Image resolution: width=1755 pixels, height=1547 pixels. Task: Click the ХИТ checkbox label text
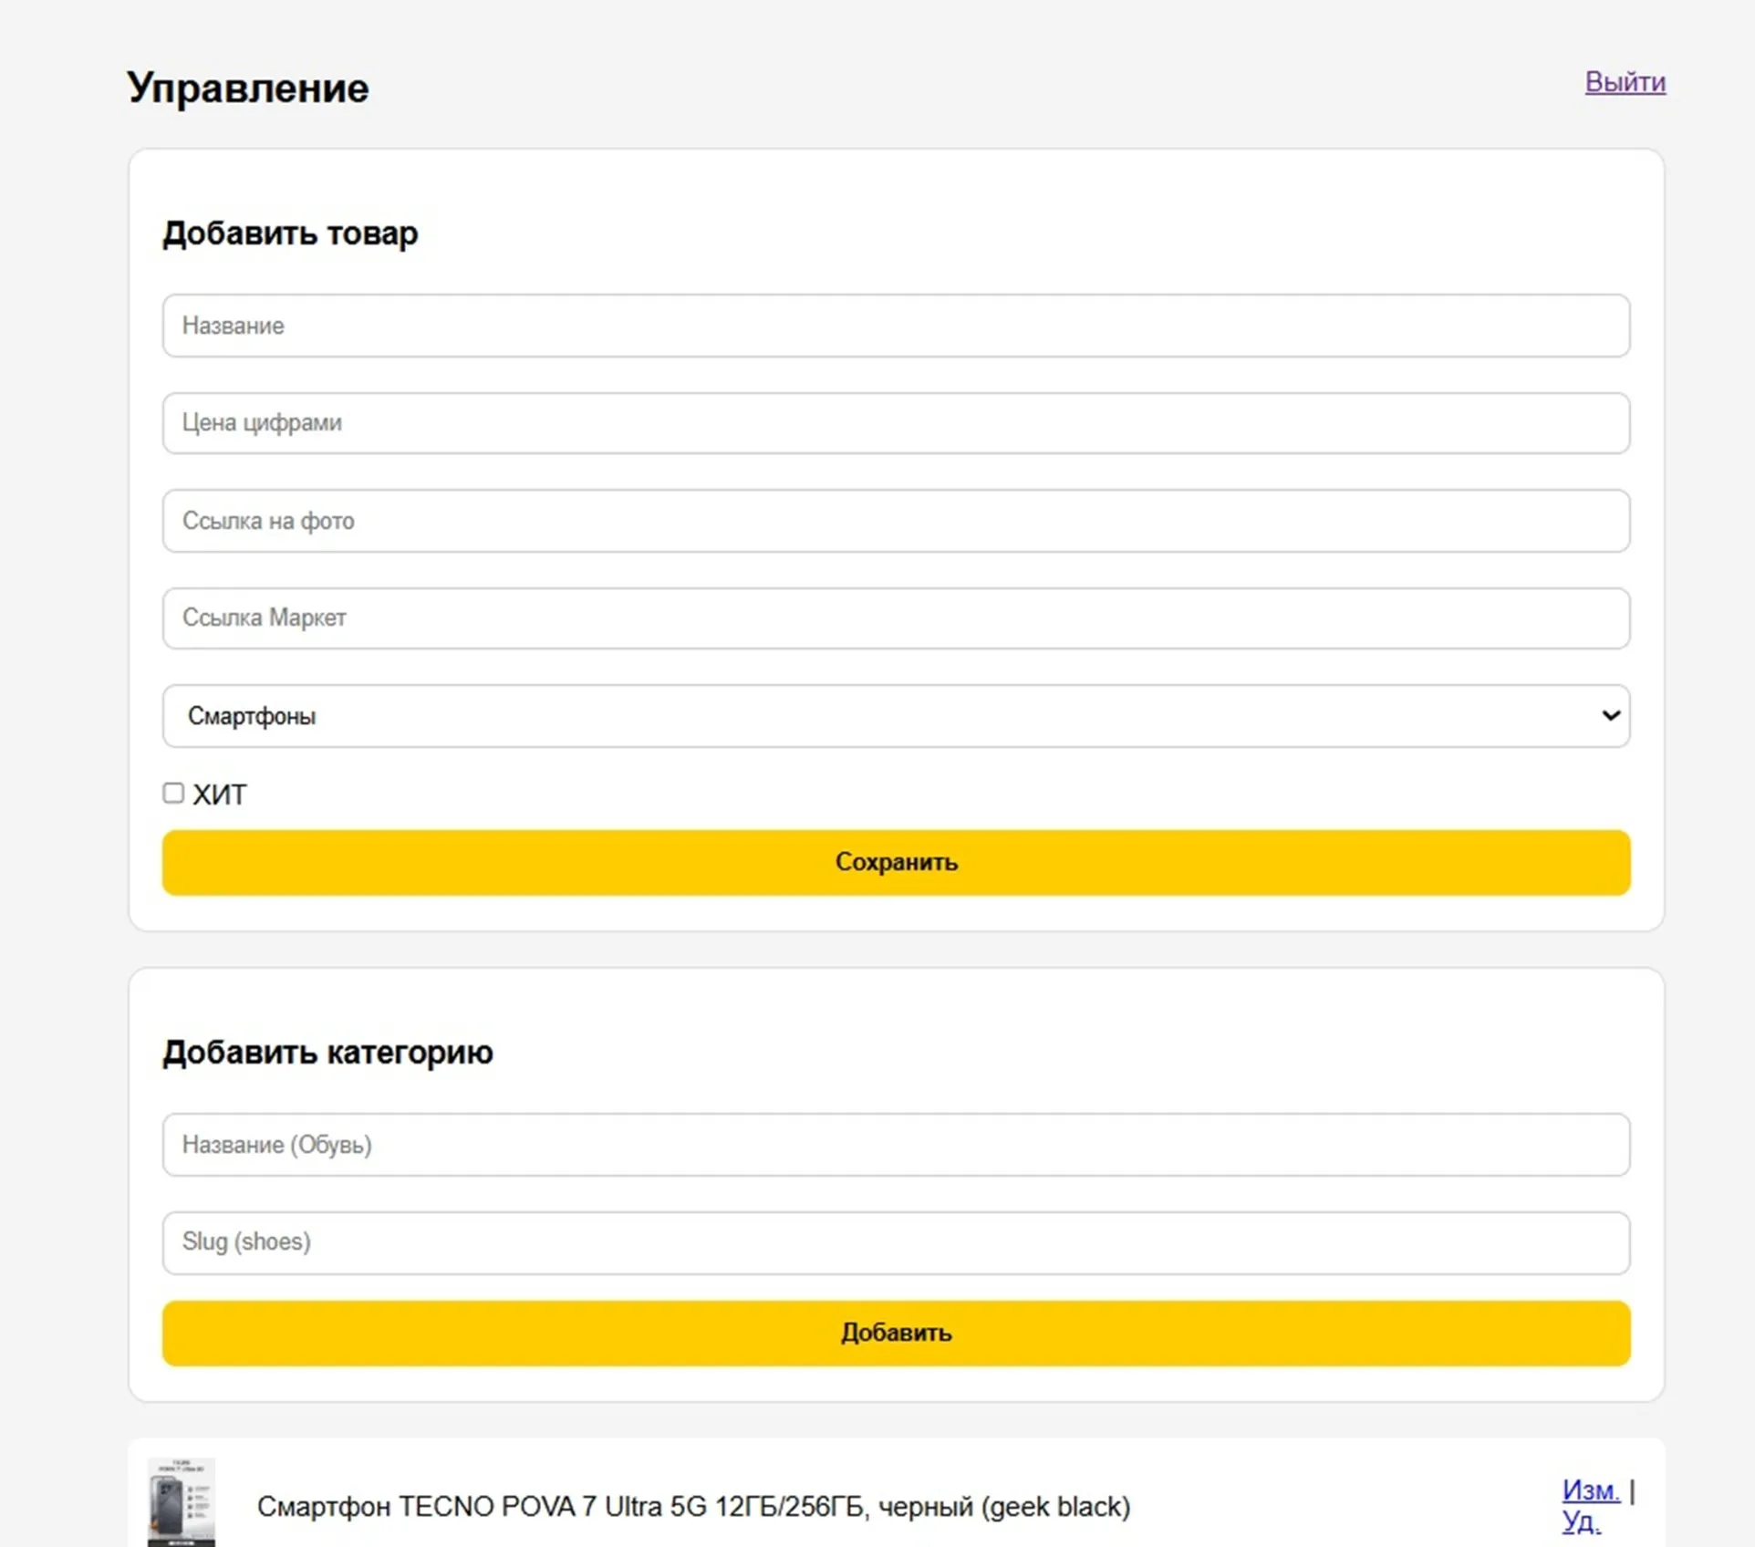coord(220,795)
